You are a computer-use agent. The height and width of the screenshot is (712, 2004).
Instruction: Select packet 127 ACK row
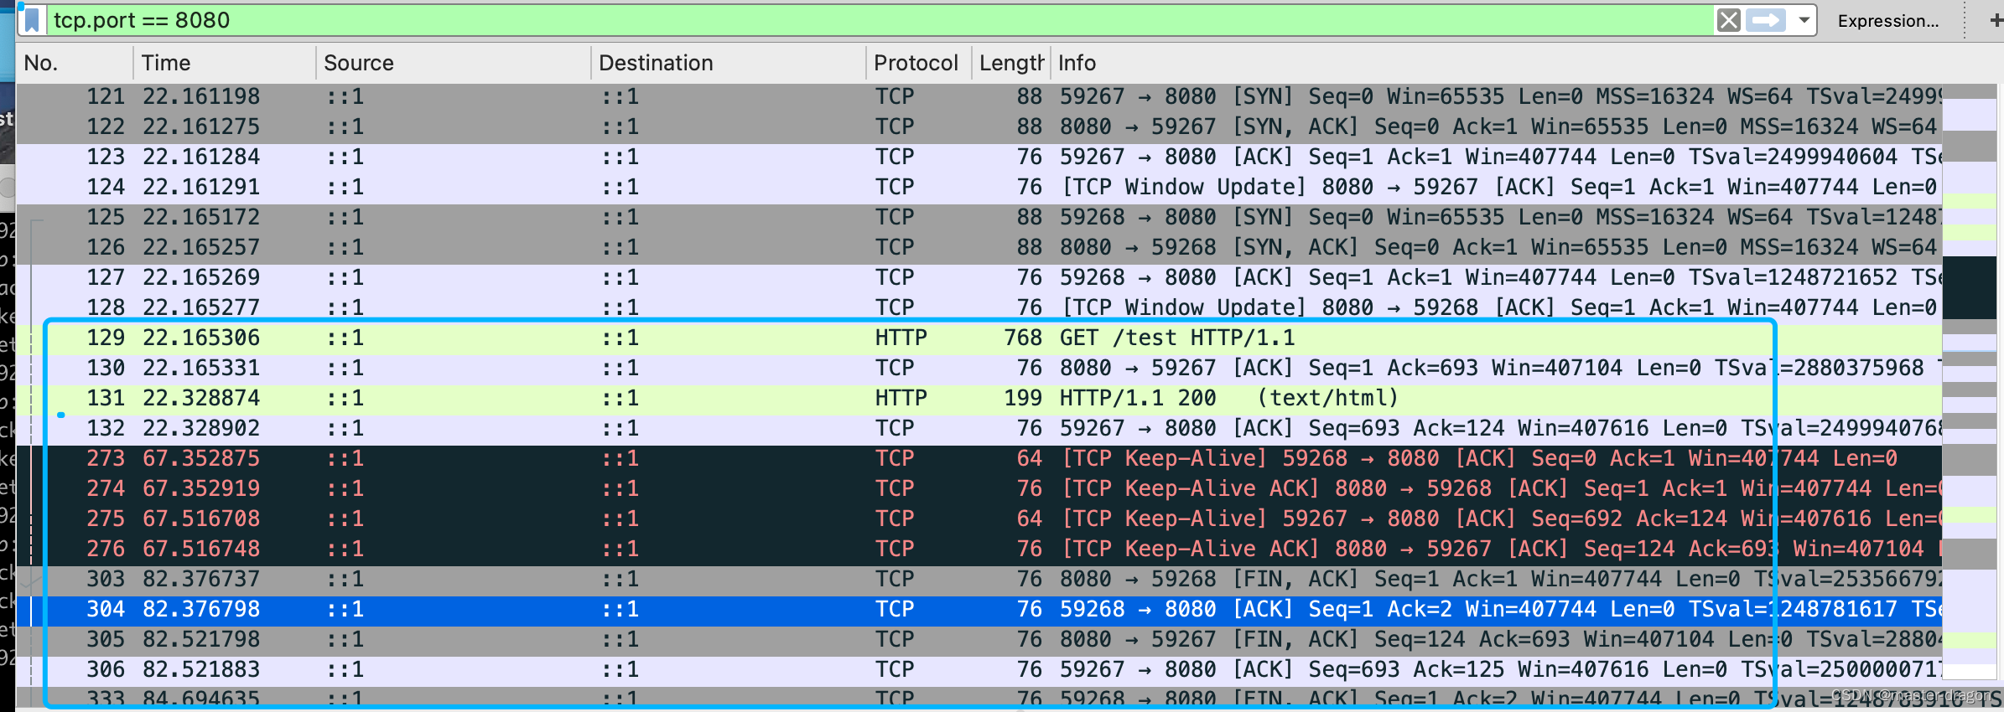(x=979, y=278)
